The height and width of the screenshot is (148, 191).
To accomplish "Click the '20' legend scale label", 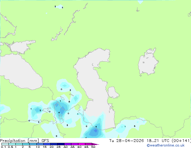I will [52, 147].
